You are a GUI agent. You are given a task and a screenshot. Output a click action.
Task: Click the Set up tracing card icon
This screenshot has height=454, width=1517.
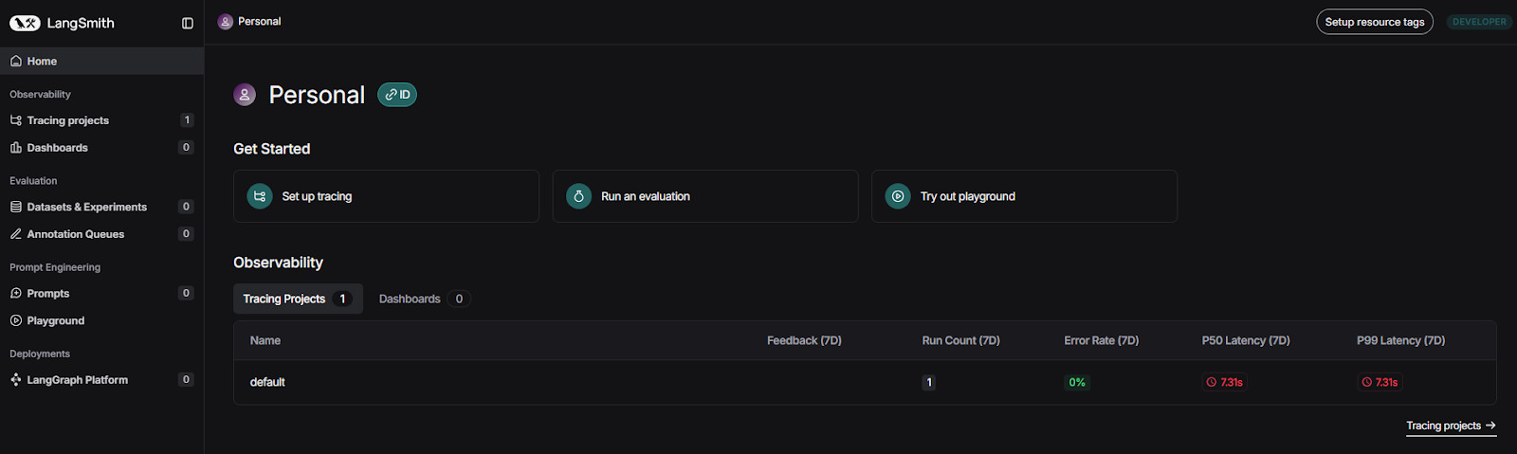point(260,196)
